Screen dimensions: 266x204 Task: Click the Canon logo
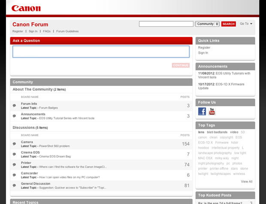click(x=26, y=8)
